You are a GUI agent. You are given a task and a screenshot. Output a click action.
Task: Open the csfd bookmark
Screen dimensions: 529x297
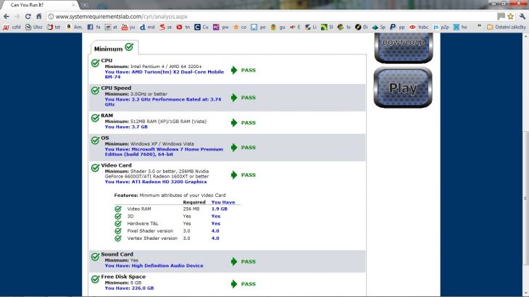coord(12,28)
